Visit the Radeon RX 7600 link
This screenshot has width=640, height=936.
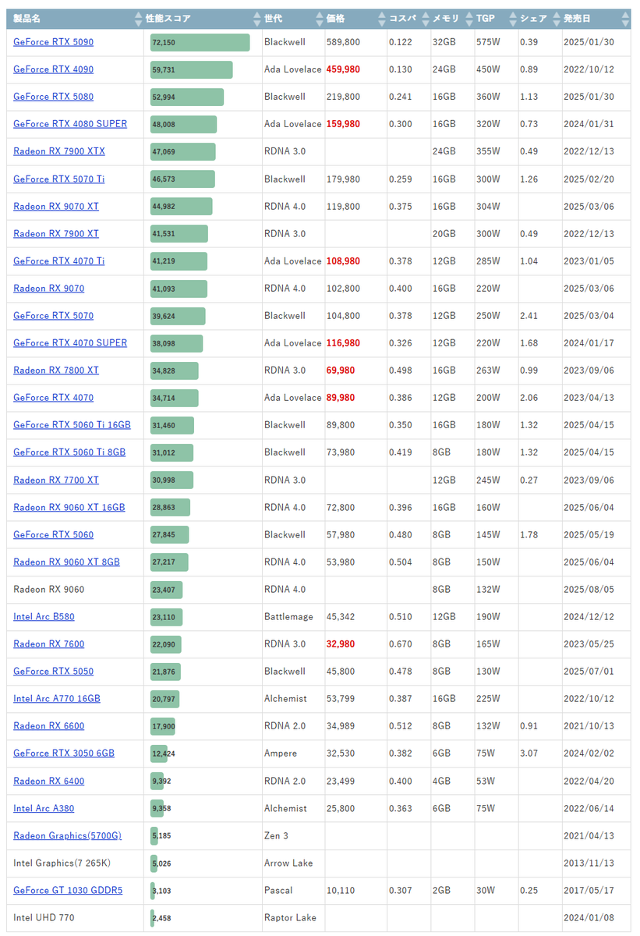coord(49,644)
